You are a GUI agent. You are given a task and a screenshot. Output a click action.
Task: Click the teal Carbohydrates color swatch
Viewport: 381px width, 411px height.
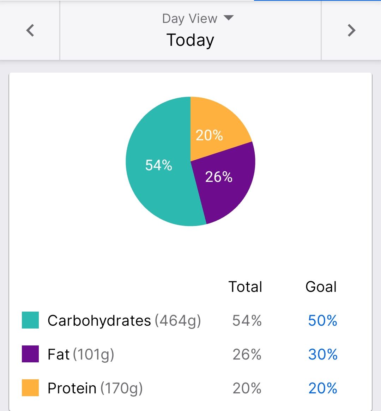pyautogui.click(x=30, y=320)
